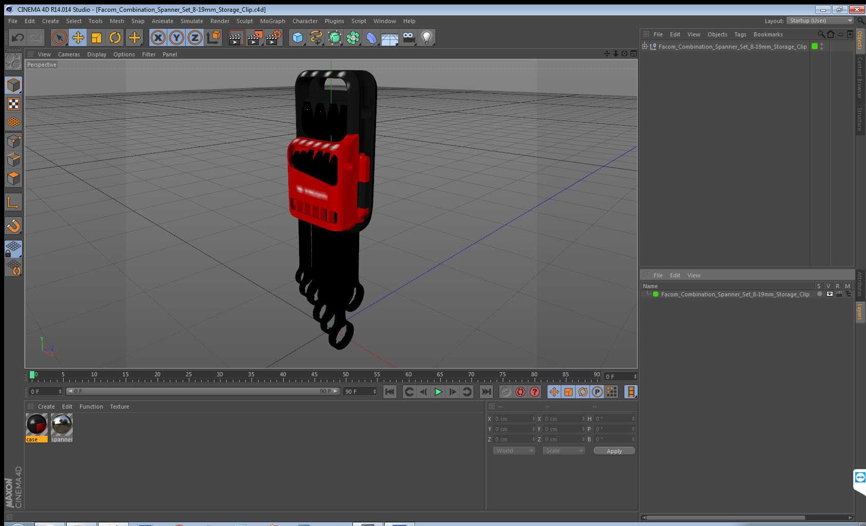The image size is (866, 526).
Task: Toggle Z axis lock
Action: [195, 37]
